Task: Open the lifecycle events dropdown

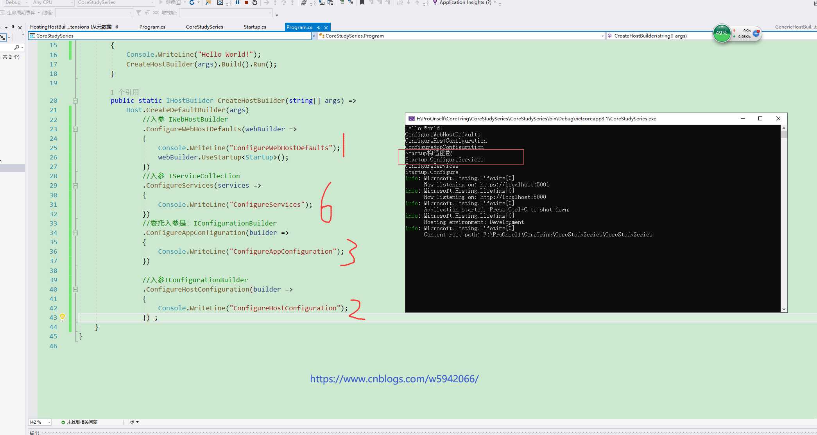Action: pyautogui.click(x=21, y=13)
